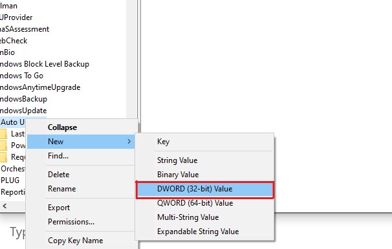Open the New submenu entry
This screenshot has height=249, width=392.
81,142
